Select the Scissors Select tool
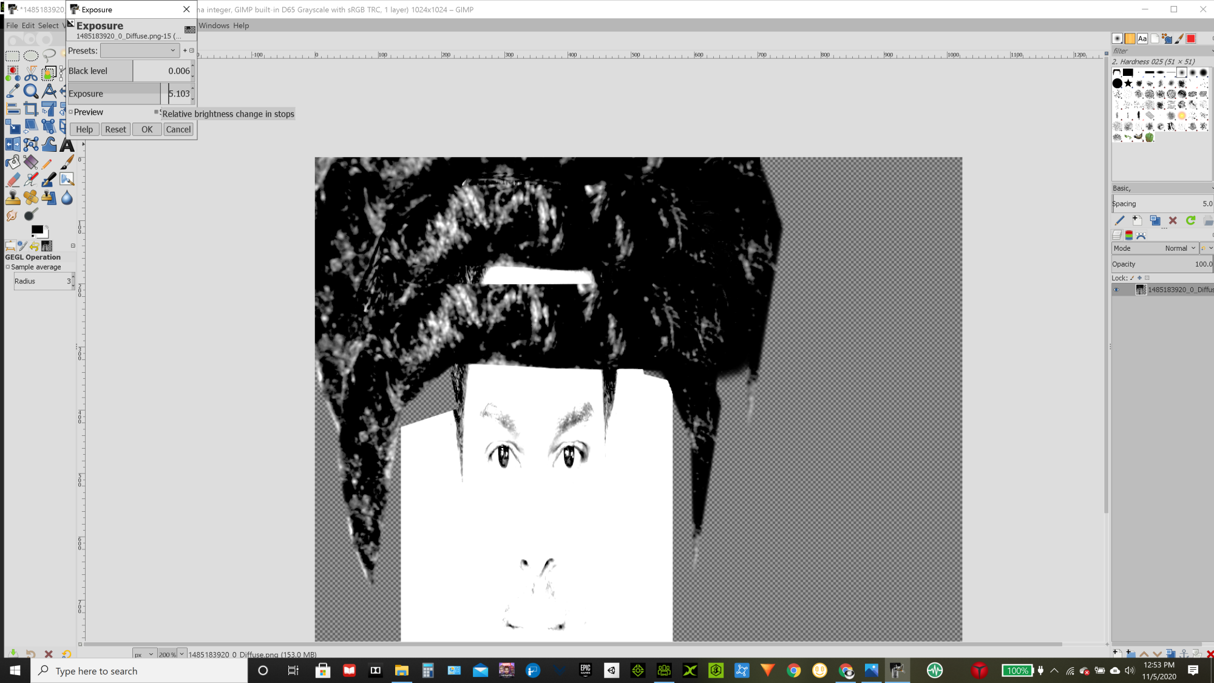 tap(30, 74)
